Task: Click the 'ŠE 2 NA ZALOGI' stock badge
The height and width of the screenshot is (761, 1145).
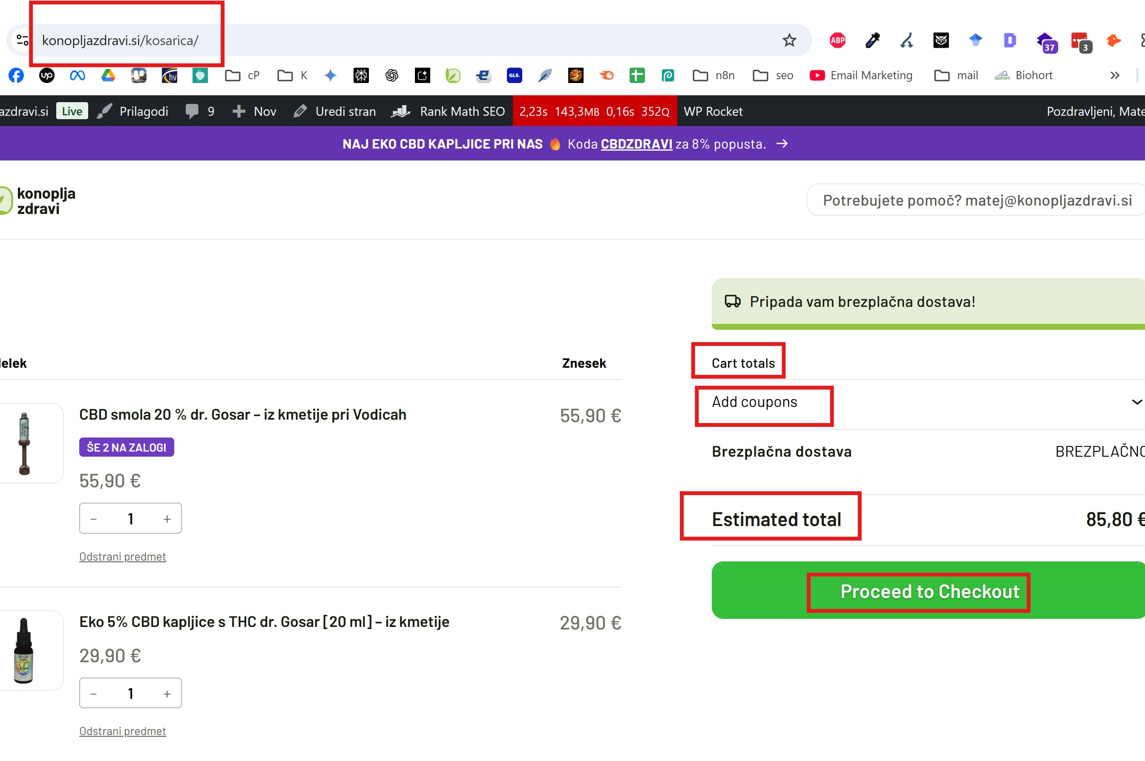Action: click(x=126, y=447)
